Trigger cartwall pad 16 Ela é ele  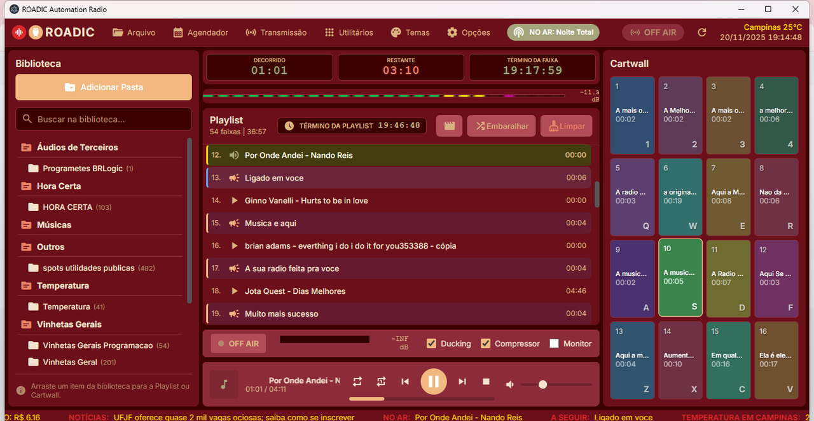(x=776, y=360)
